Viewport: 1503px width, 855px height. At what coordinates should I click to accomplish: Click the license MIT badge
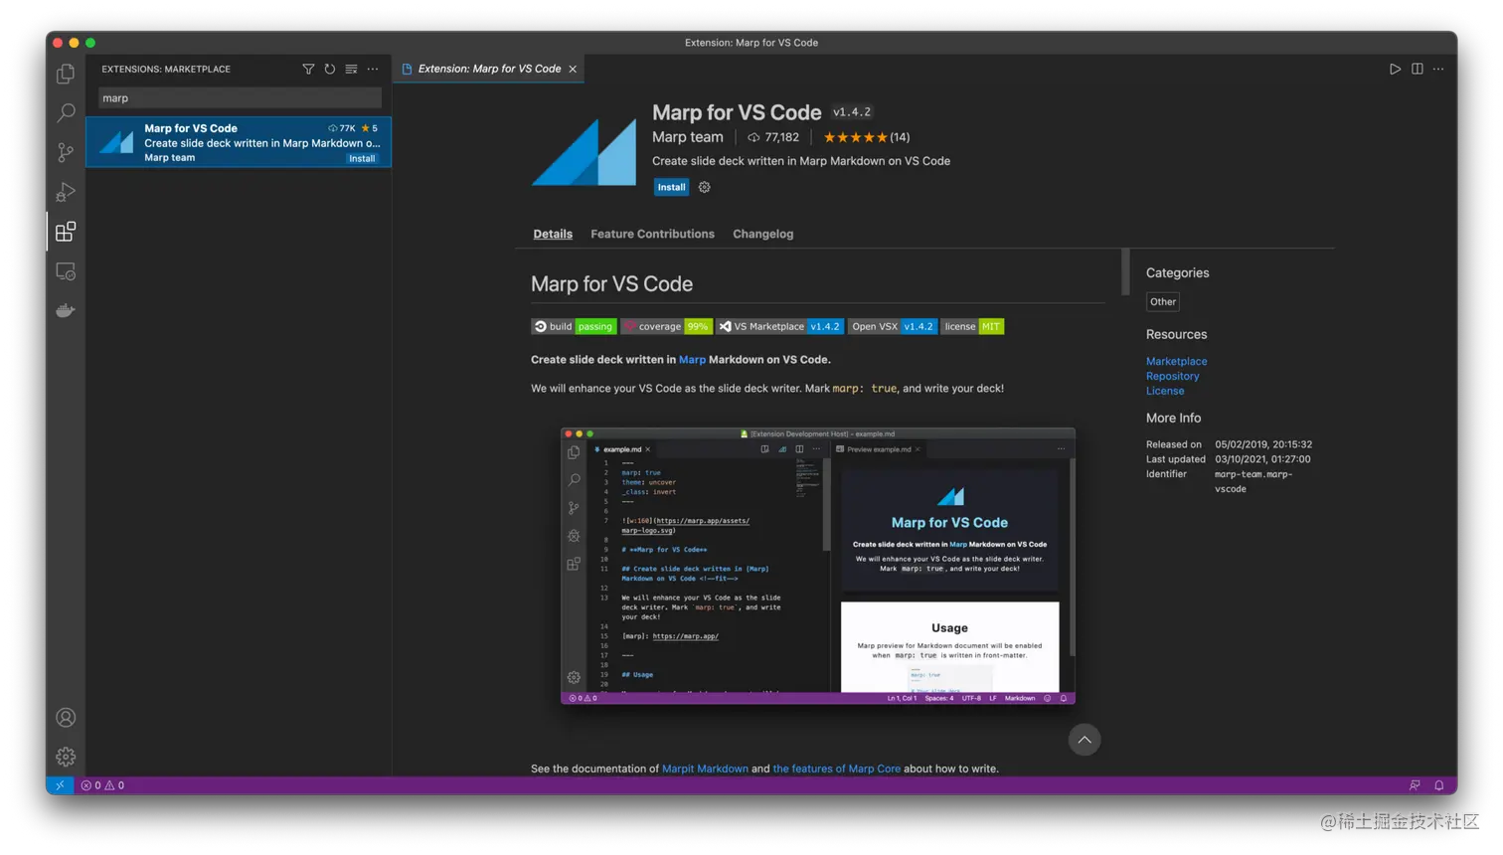point(972,326)
